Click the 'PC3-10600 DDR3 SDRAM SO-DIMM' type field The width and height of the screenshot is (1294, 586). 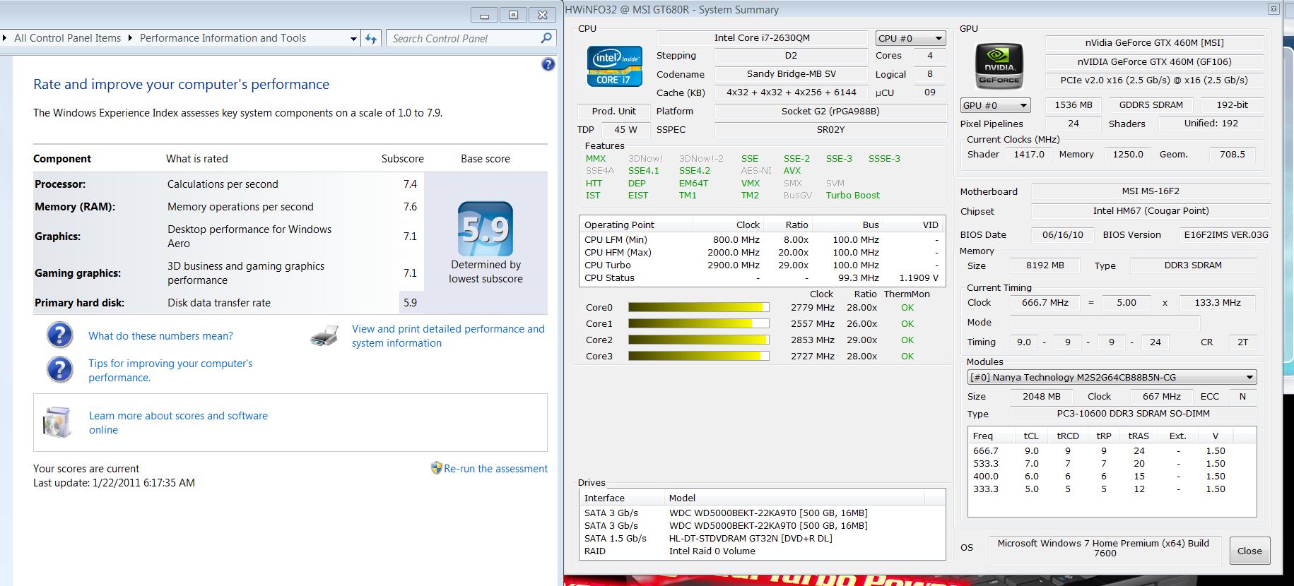tap(1133, 414)
